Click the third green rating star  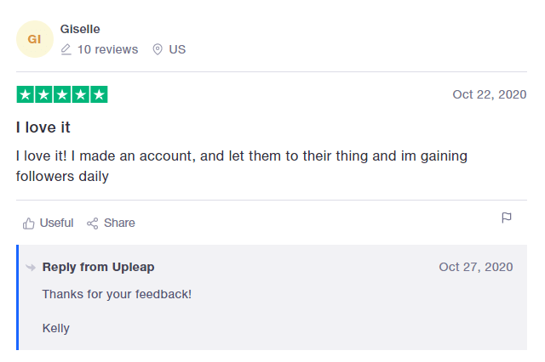(x=62, y=94)
